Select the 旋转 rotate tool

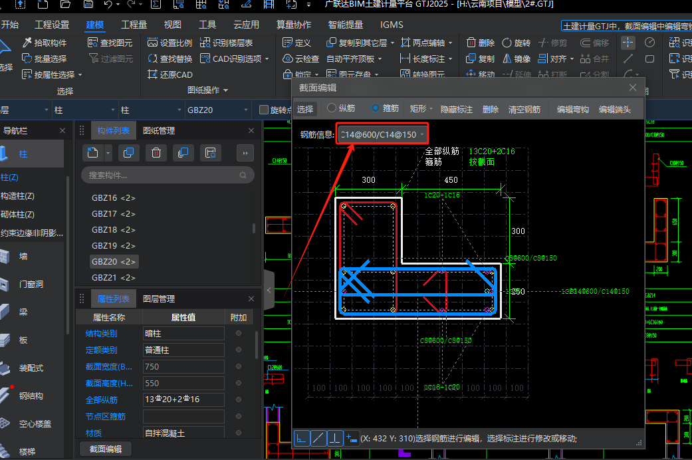516,43
